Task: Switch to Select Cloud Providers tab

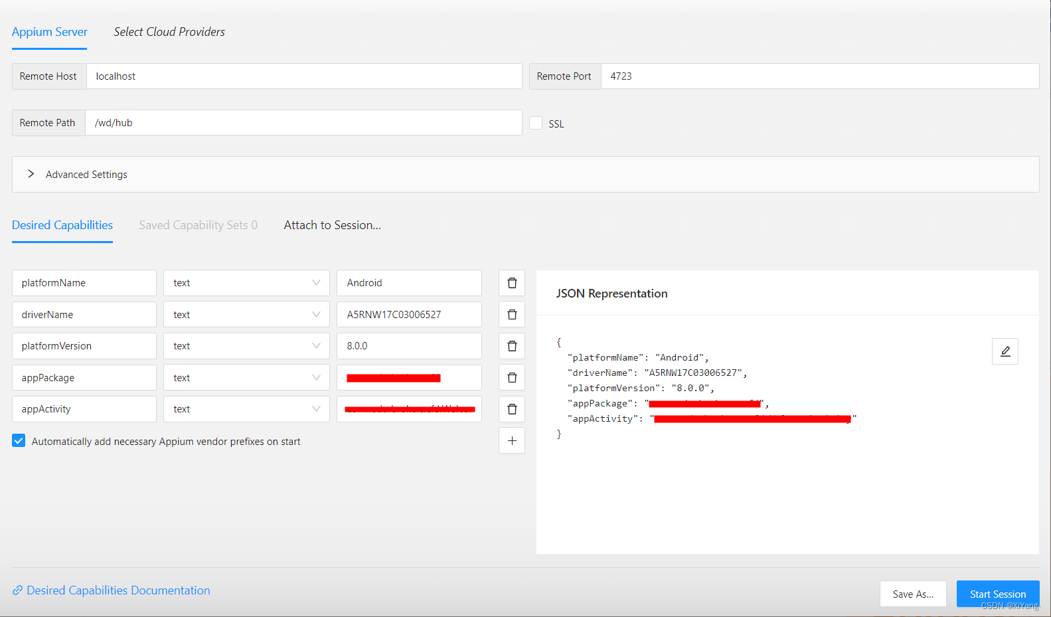Action: coord(169,32)
